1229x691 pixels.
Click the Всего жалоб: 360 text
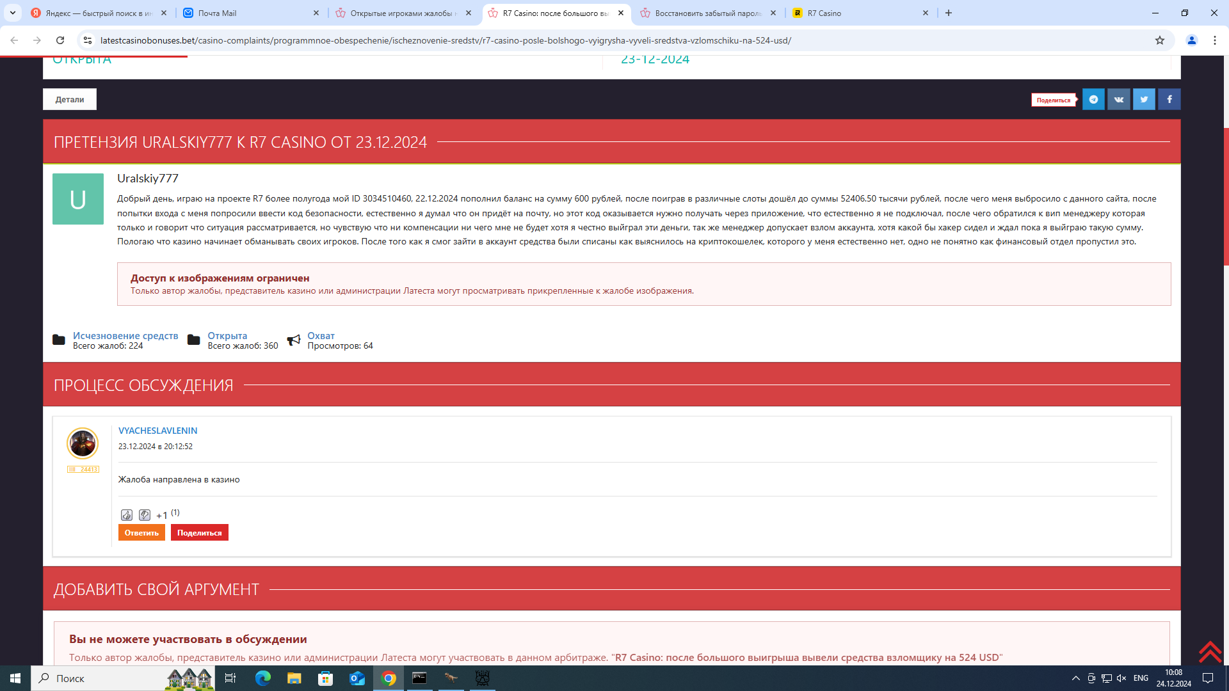tap(243, 346)
